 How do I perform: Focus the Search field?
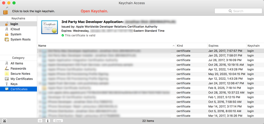click(x=238, y=11)
